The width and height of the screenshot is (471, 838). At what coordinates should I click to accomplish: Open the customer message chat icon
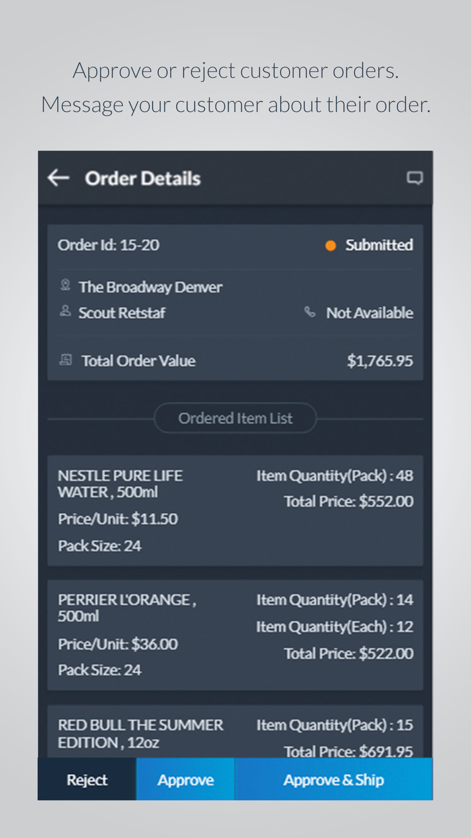coord(414,178)
